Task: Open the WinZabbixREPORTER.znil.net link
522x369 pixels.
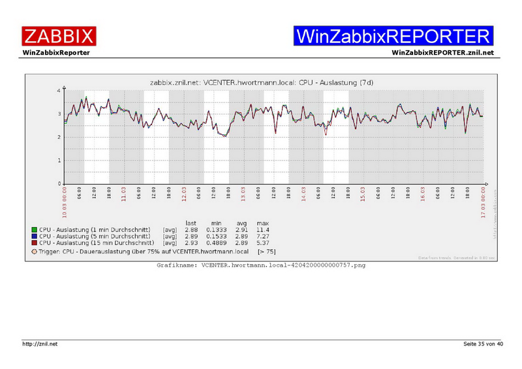Action: [442, 53]
